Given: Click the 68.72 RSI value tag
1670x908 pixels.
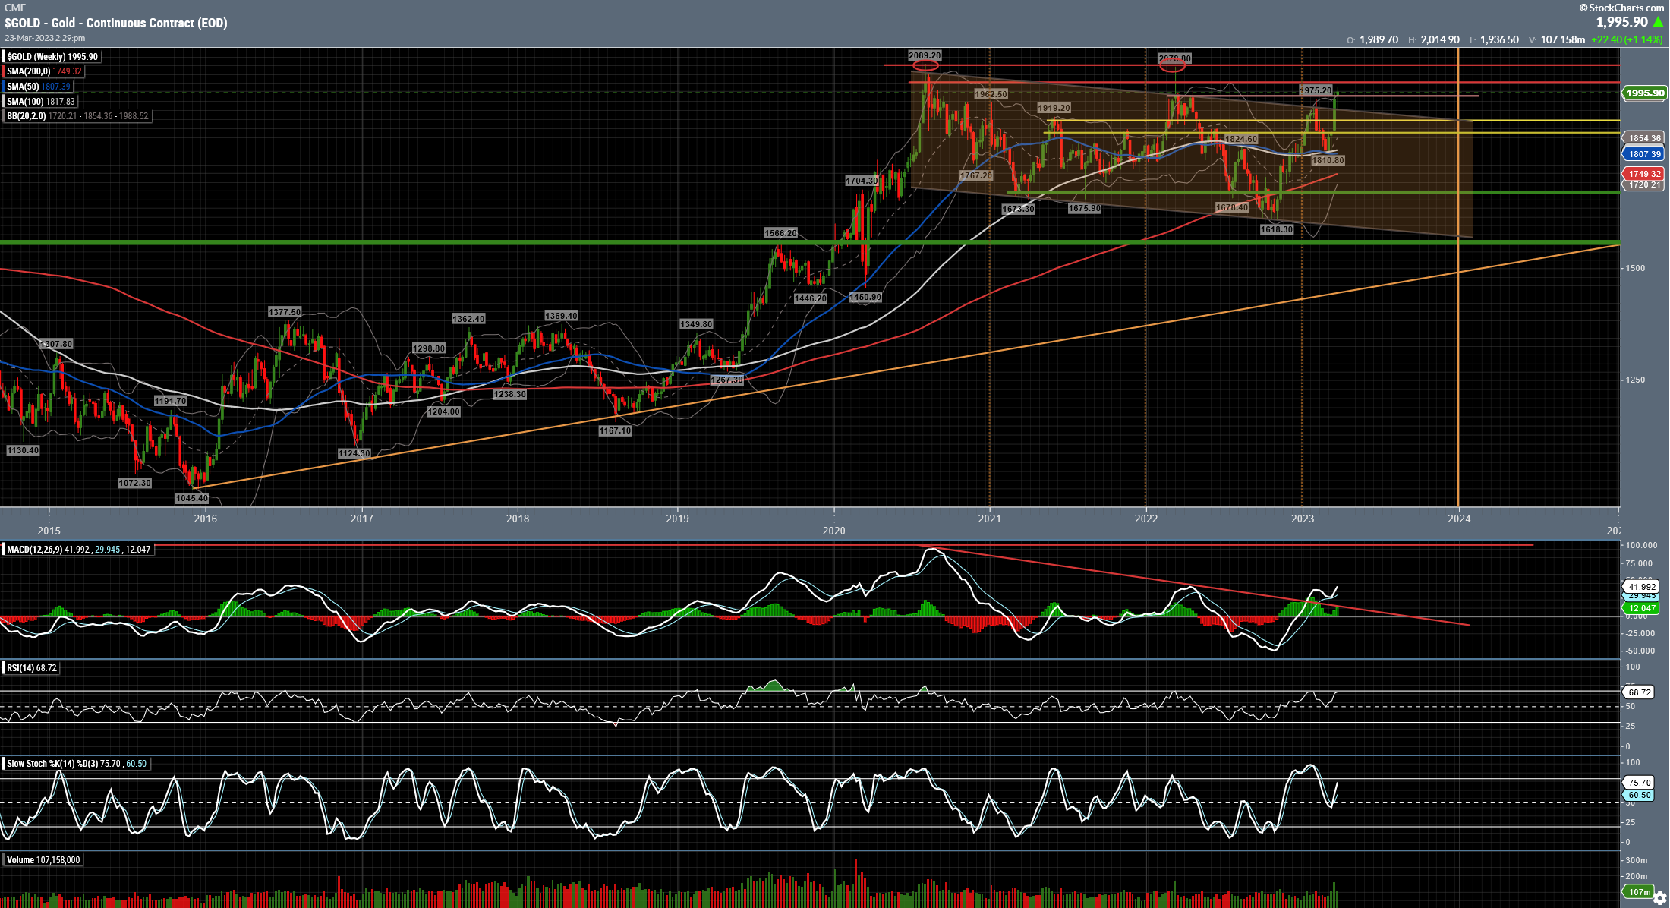Looking at the screenshot, I should (1639, 692).
